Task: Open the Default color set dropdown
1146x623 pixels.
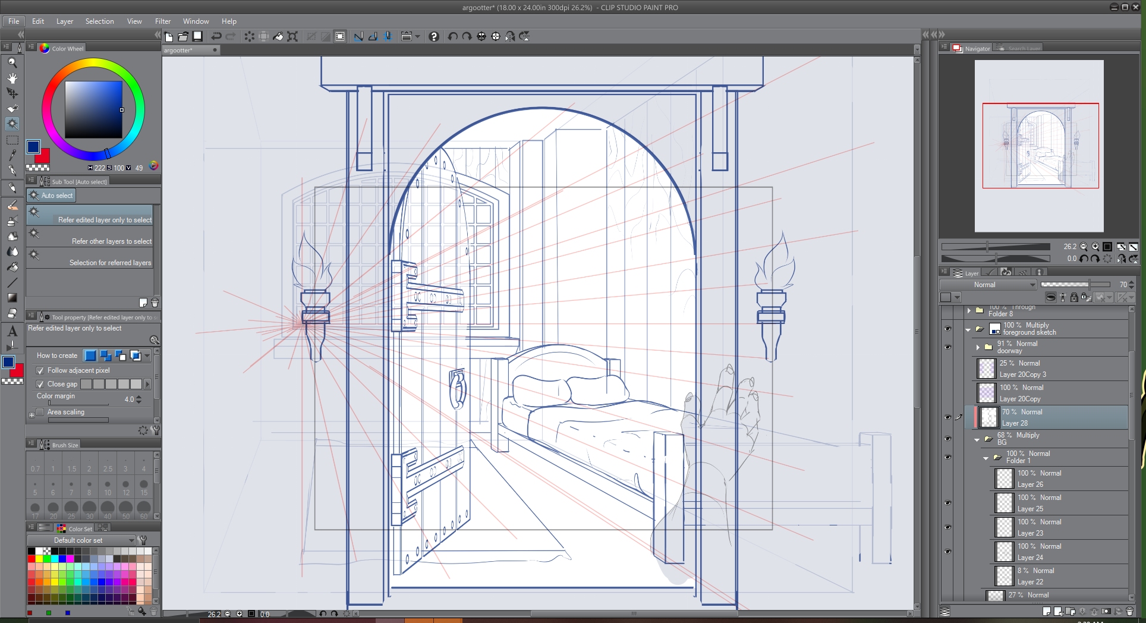Action: (81, 540)
